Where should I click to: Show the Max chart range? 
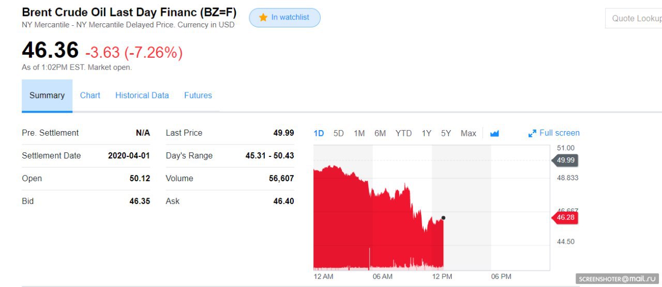pos(469,133)
